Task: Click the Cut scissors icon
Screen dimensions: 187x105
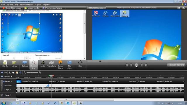Action: click(x=10, y=72)
